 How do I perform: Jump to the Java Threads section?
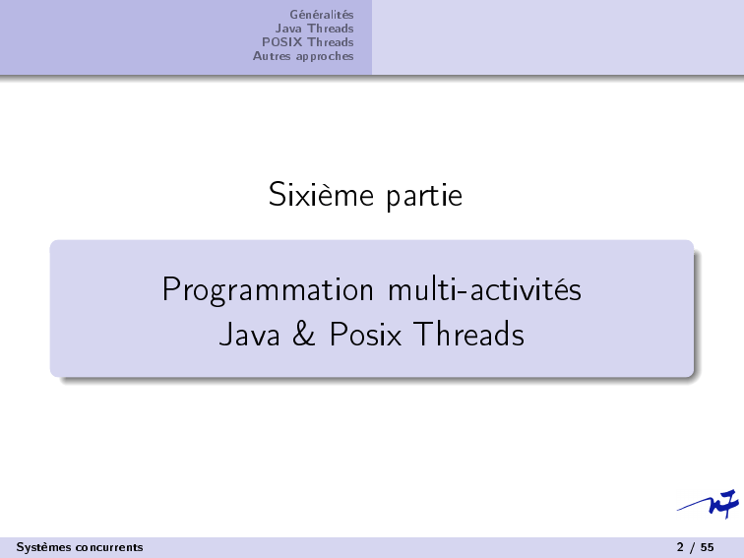pos(315,28)
